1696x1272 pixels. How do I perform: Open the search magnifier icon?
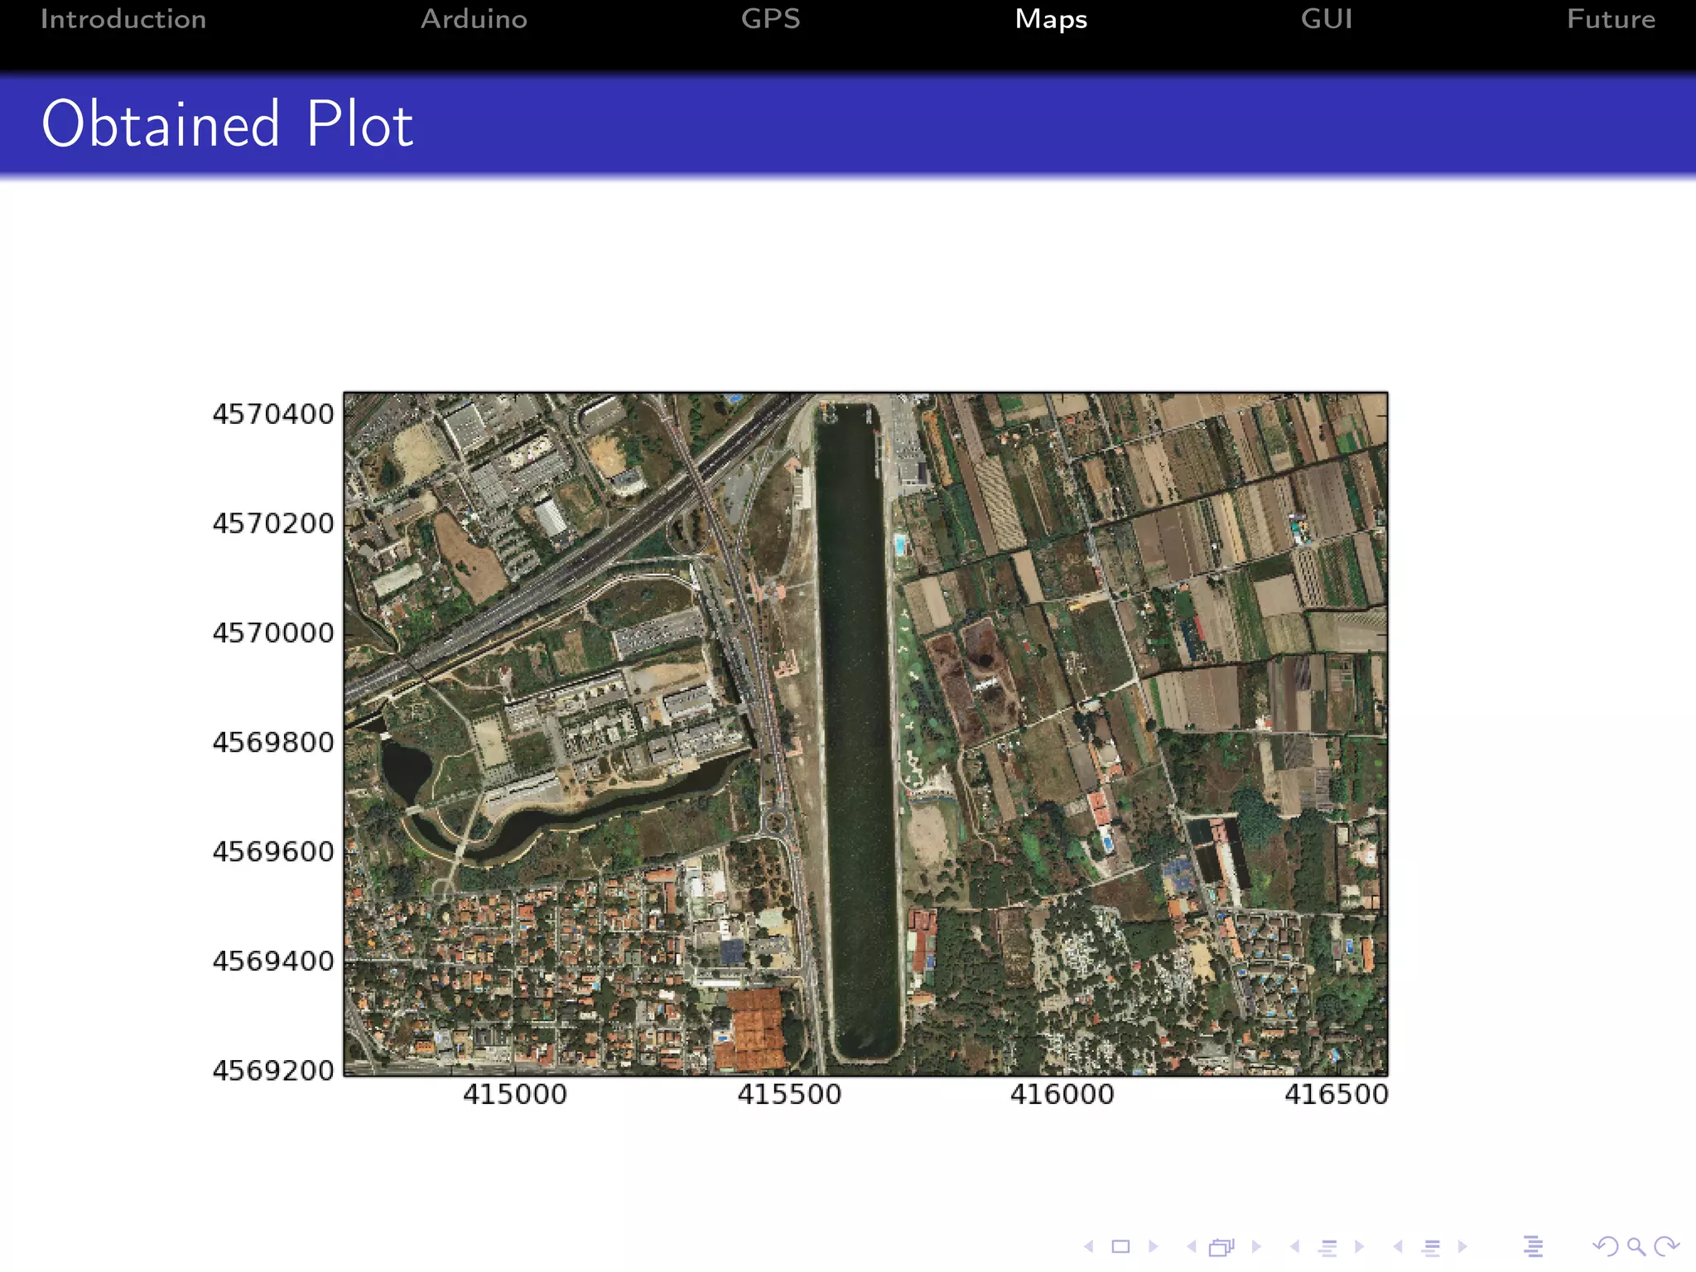(x=1636, y=1246)
